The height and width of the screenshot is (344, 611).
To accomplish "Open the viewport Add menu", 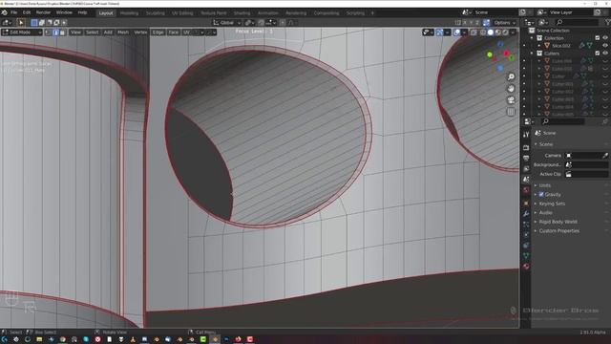I will [x=108, y=32].
